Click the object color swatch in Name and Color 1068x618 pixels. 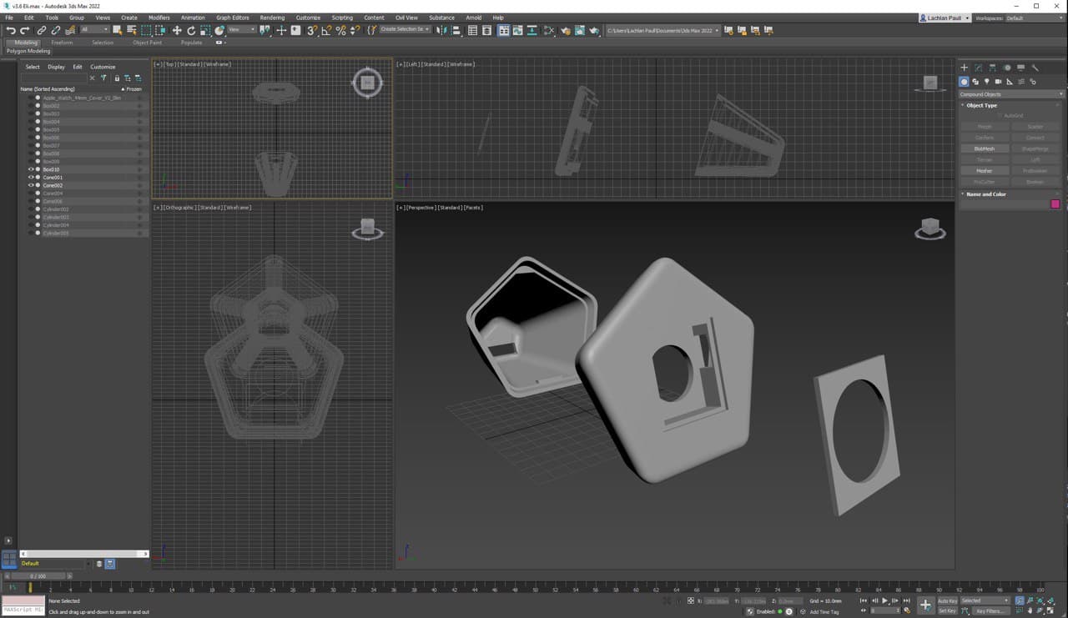click(x=1055, y=203)
